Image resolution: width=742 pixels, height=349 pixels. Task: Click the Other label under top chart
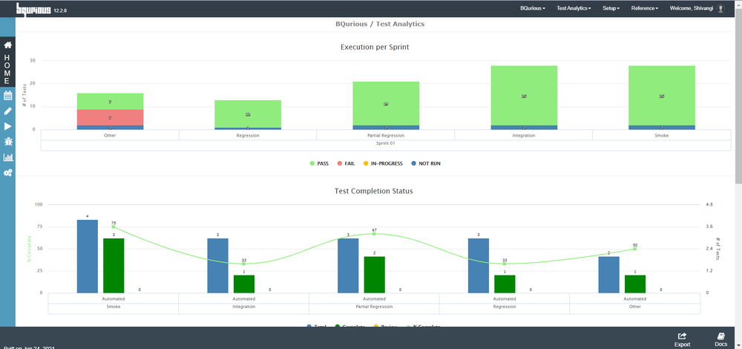point(110,135)
